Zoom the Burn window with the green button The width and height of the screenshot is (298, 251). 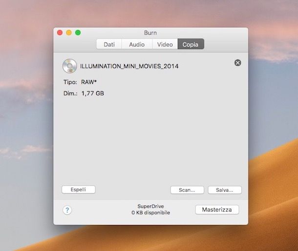[x=78, y=33]
